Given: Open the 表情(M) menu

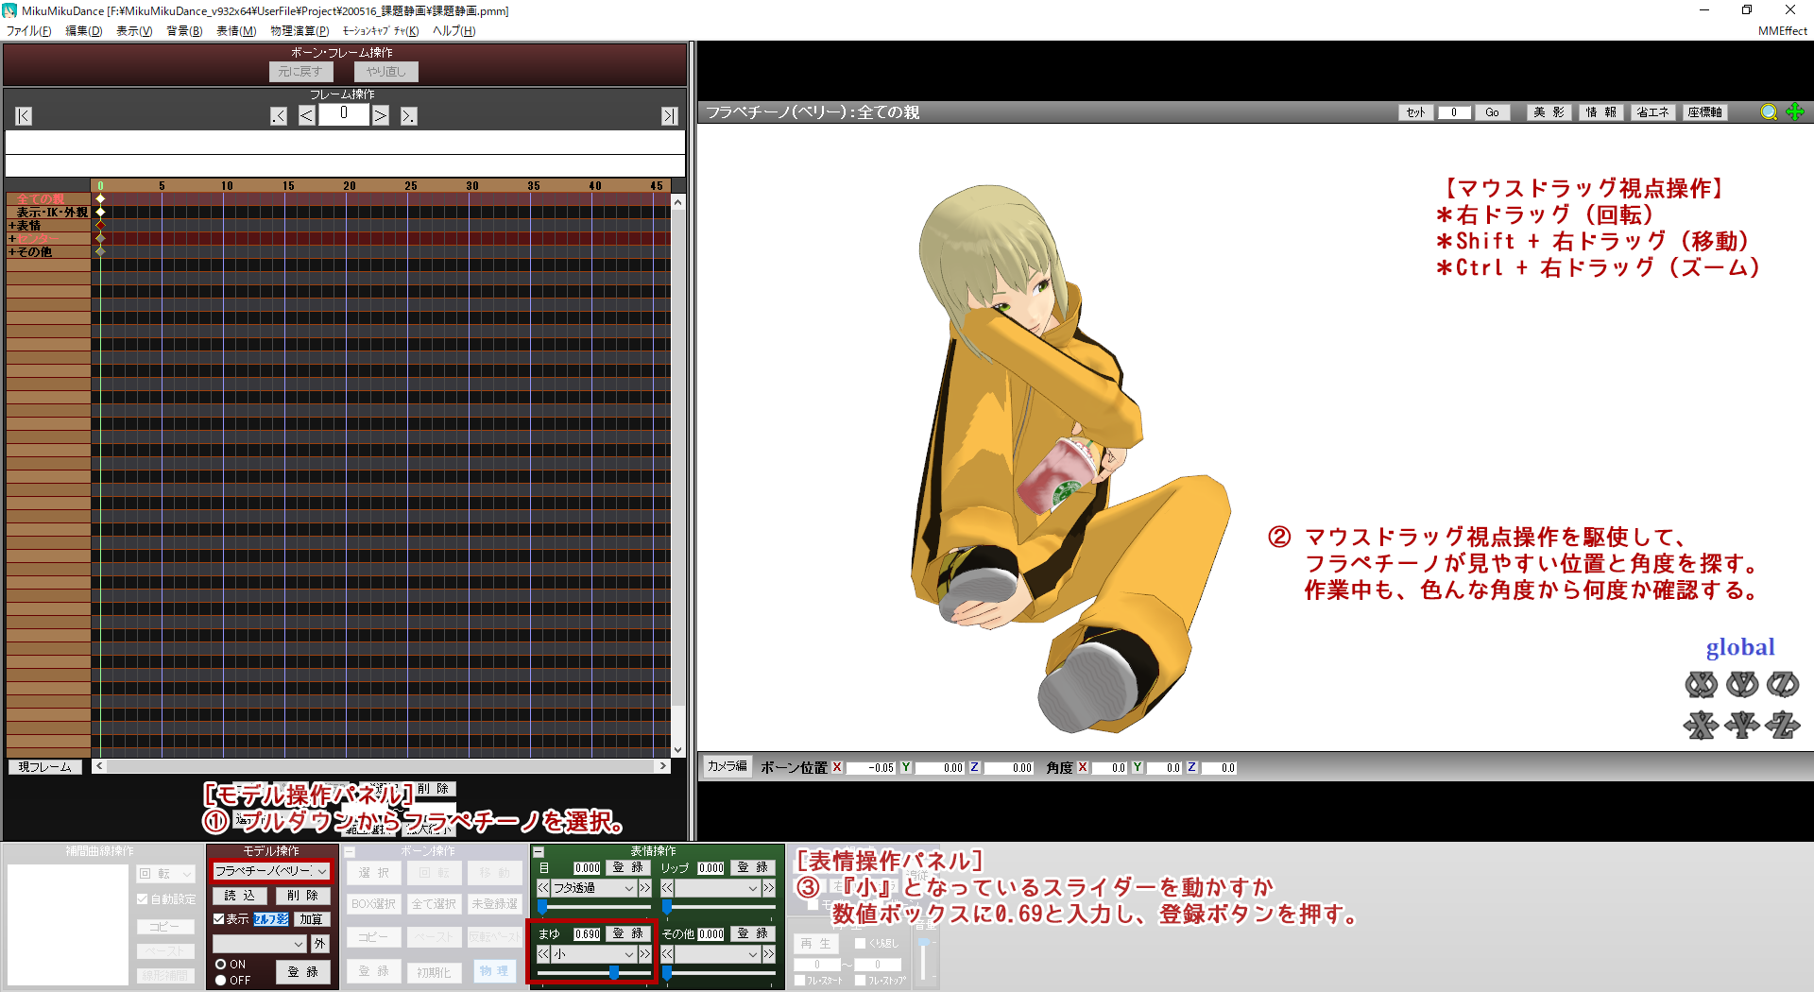Looking at the screenshot, I should (x=236, y=31).
